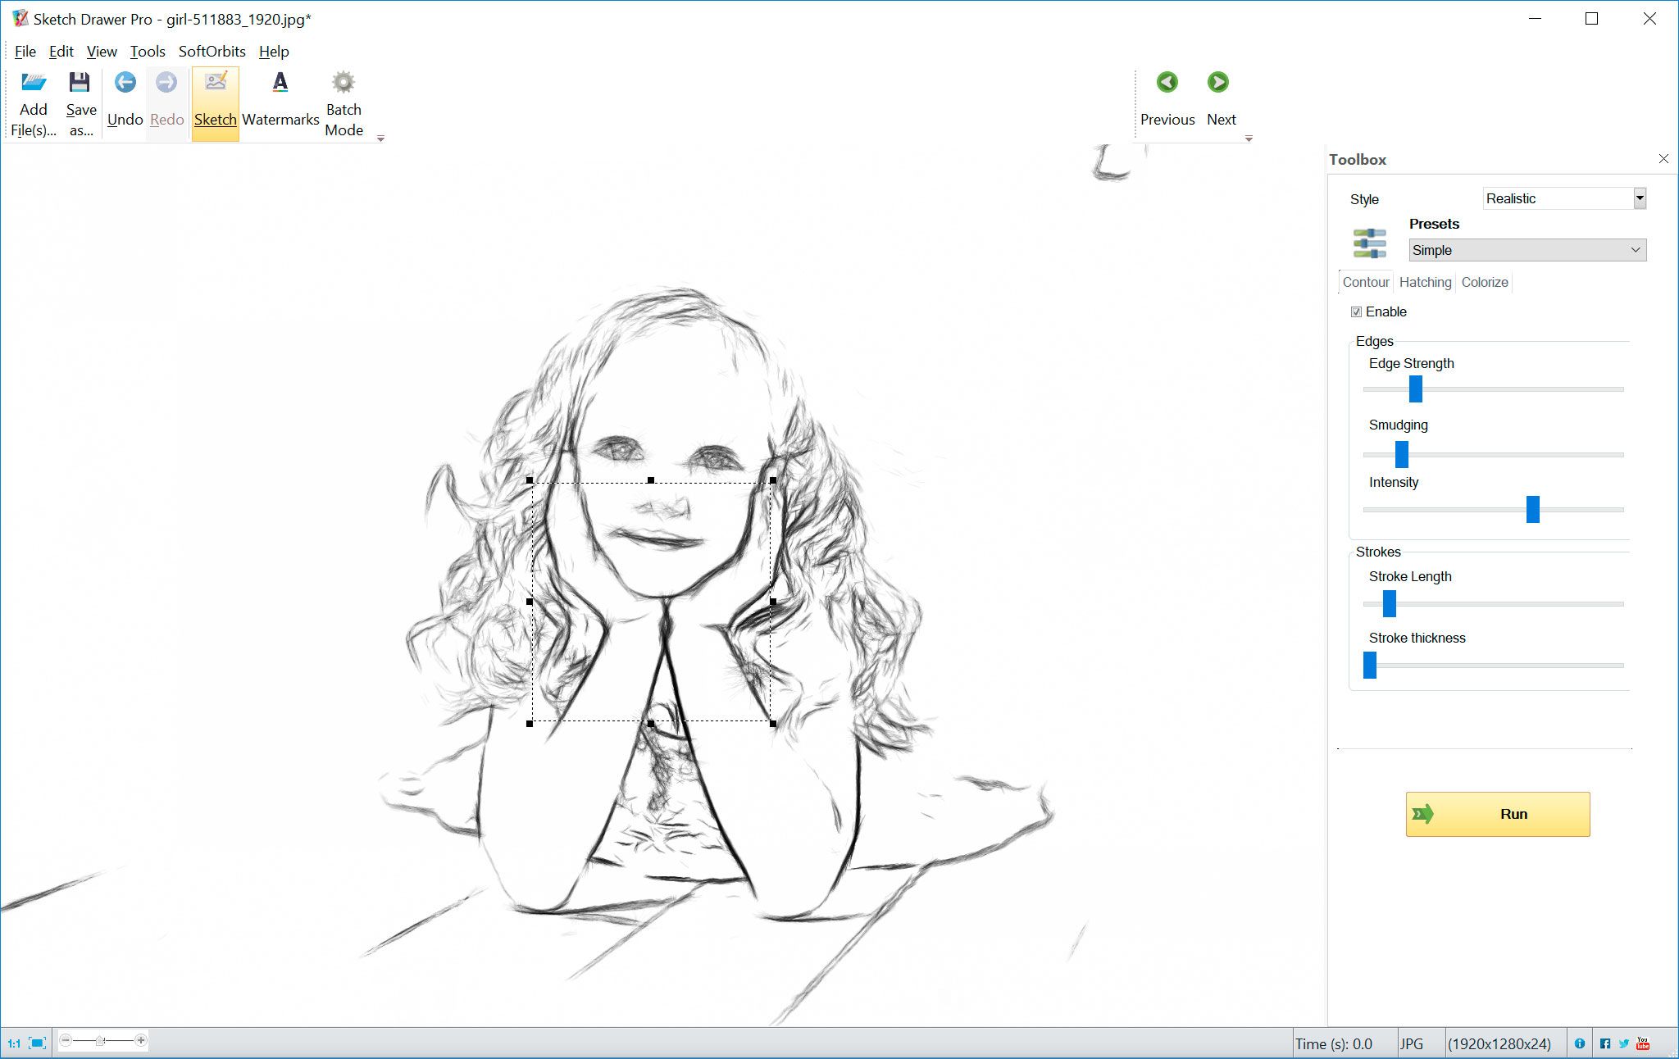Toggle the Enable contour checkbox

point(1357,311)
